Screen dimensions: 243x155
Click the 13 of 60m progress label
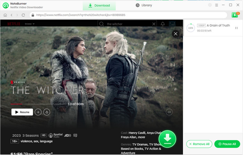coord(76,104)
